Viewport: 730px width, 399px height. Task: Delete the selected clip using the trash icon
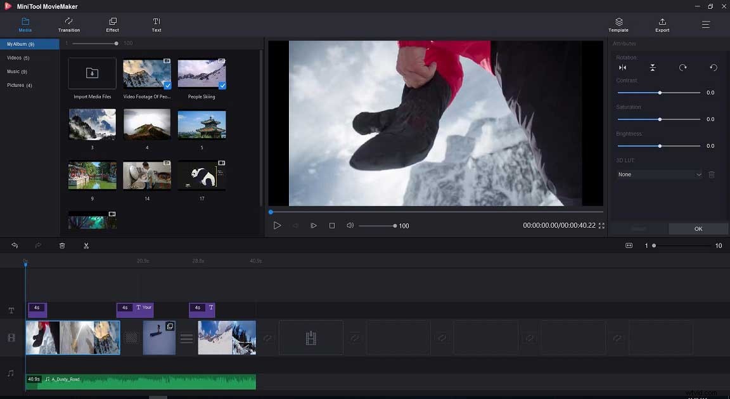click(x=61, y=245)
